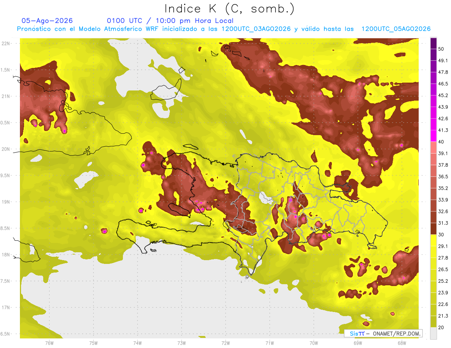Click the colorbar value "42.6"
Screen dimensions: 451x348
[443, 119]
